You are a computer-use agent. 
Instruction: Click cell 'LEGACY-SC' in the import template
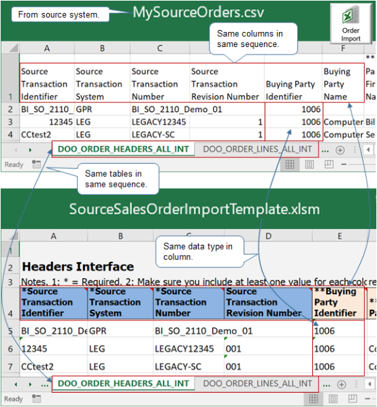pyautogui.click(x=188, y=367)
